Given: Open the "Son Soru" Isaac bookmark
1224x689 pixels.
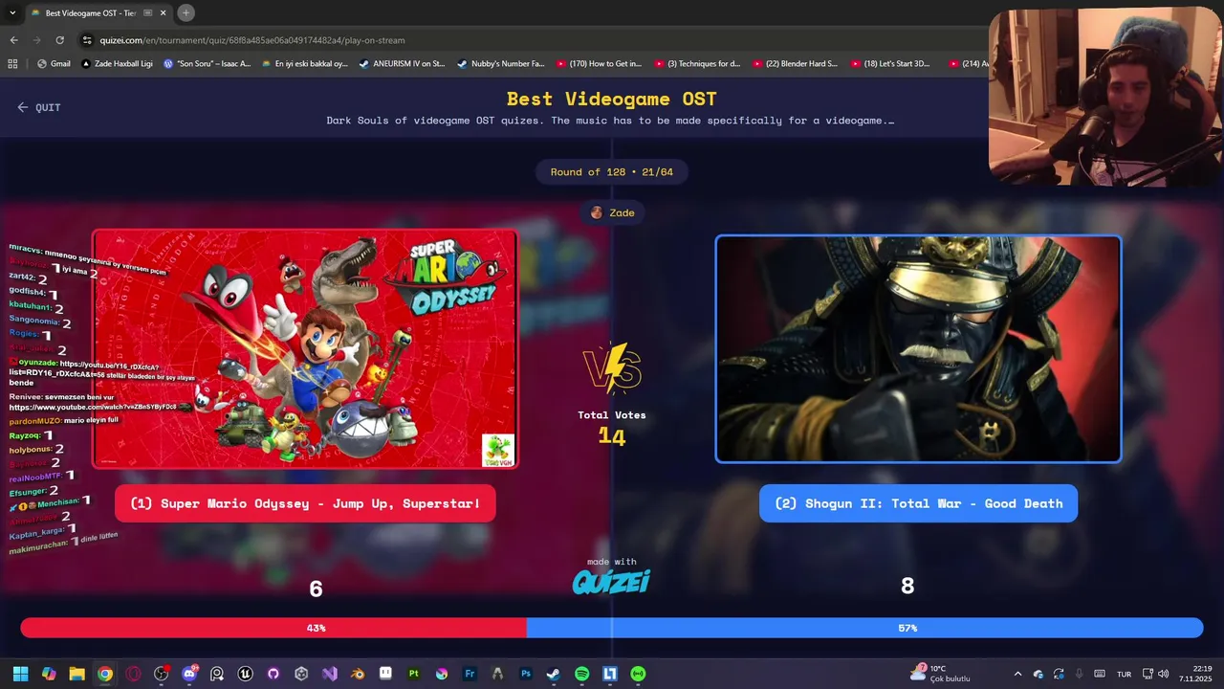Looking at the screenshot, I should 207,64.
